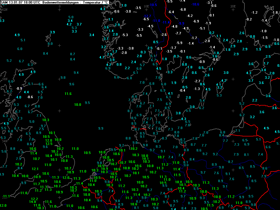
Task: Select the -0.4 temperature reading
Action: [x=182, y=90]
